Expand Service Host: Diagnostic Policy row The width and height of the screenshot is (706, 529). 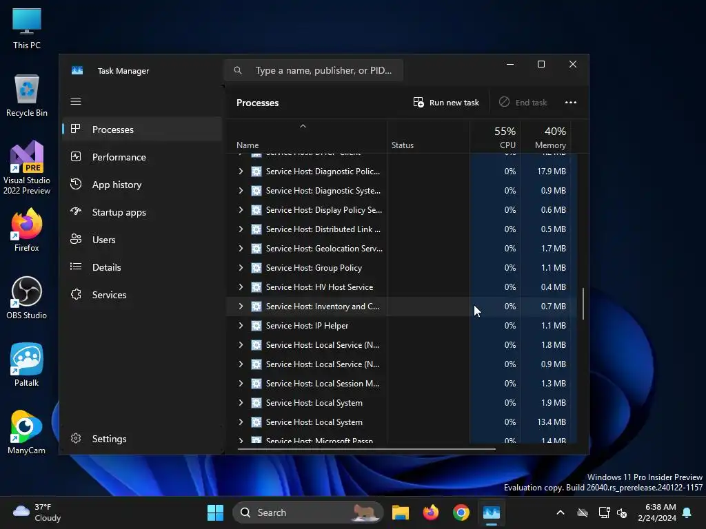pos(241,172)
